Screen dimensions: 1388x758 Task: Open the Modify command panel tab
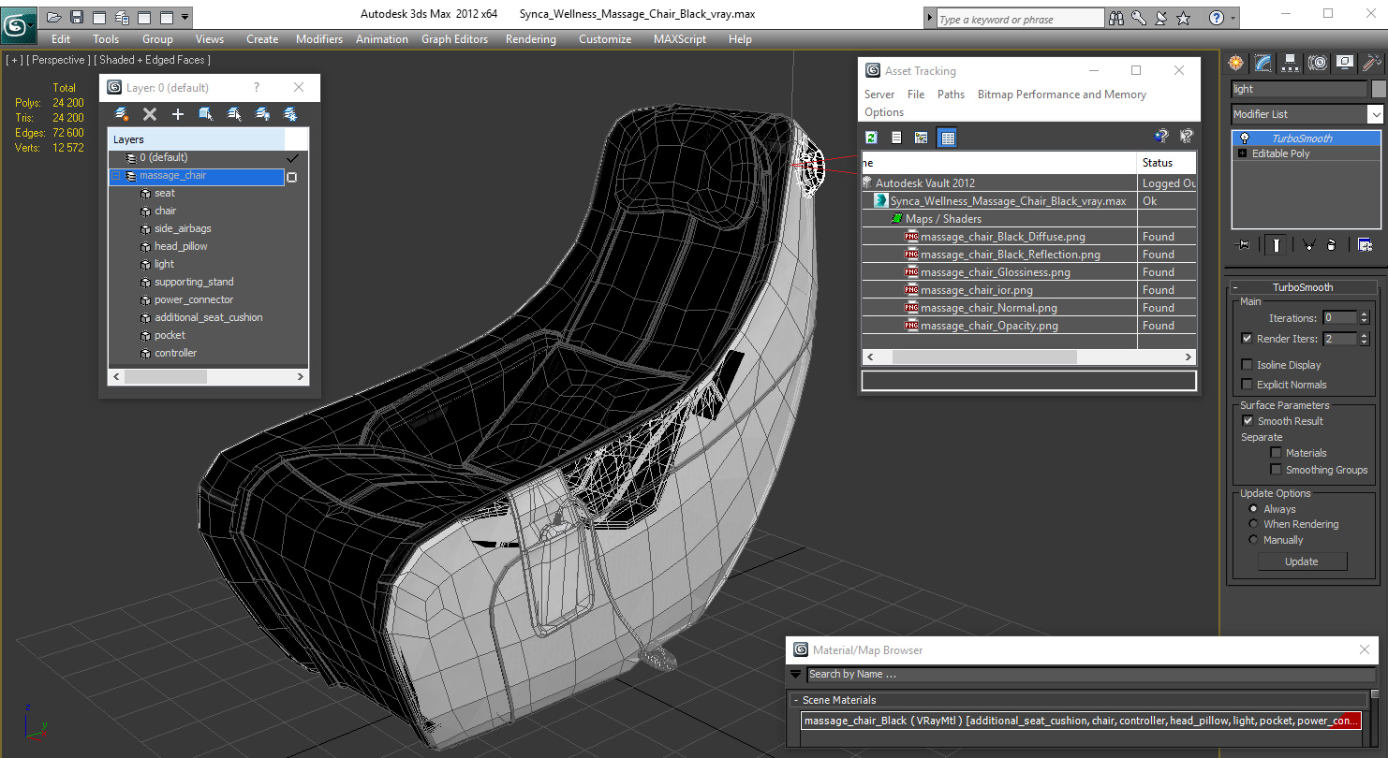click(x=1263, y=63)
